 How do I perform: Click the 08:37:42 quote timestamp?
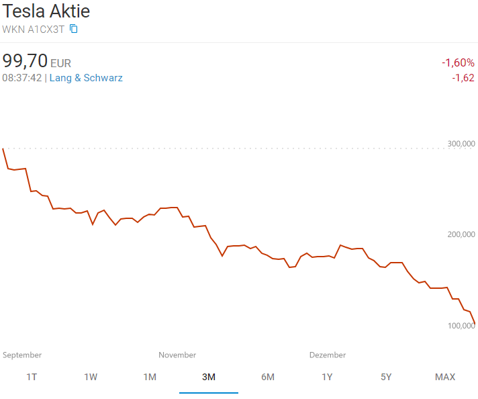point(22,78)
